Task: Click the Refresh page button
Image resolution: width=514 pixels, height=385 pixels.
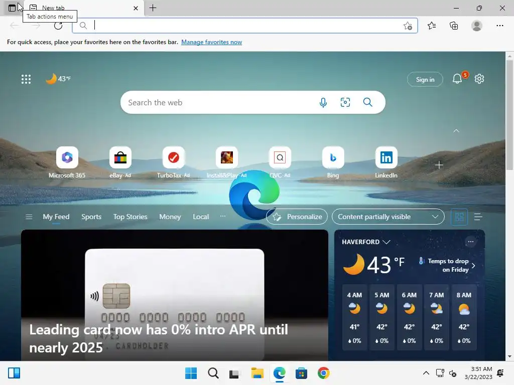Action: pyautogui.click(x=58, y=26)
